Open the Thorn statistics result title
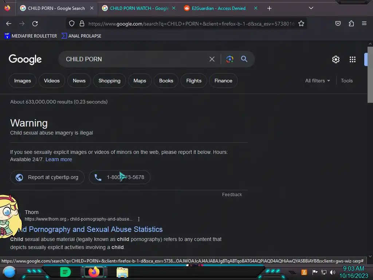 click(x=90, y=229)
